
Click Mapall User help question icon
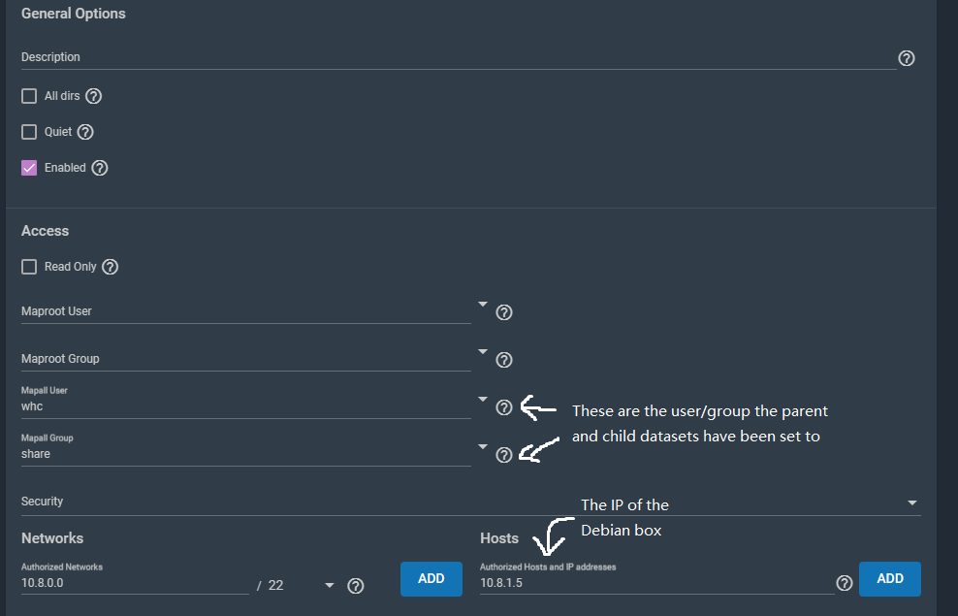[504, 407]
